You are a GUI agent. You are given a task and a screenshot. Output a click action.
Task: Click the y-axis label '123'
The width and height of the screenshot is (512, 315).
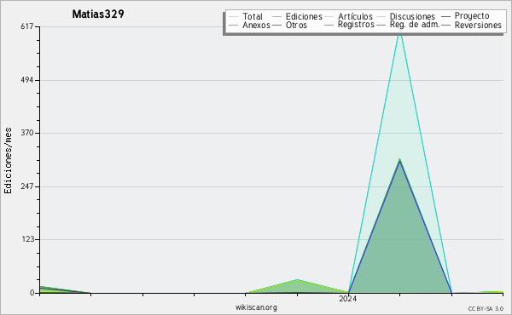(x=27, y=239)
